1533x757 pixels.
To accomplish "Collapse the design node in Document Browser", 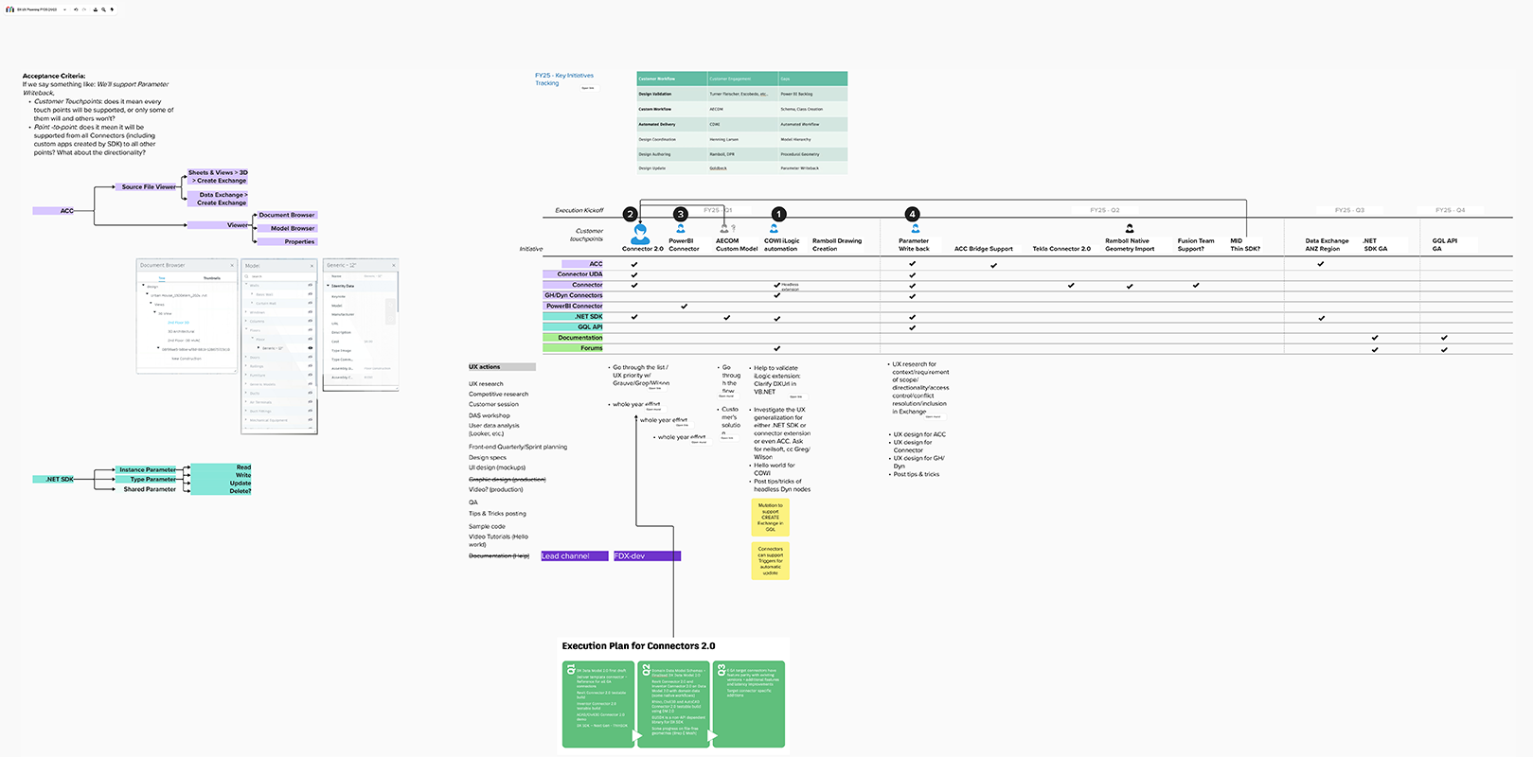I will 143,286.
